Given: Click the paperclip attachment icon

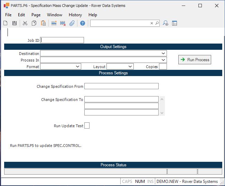Looking at the screenshot, I should point(72,23).
